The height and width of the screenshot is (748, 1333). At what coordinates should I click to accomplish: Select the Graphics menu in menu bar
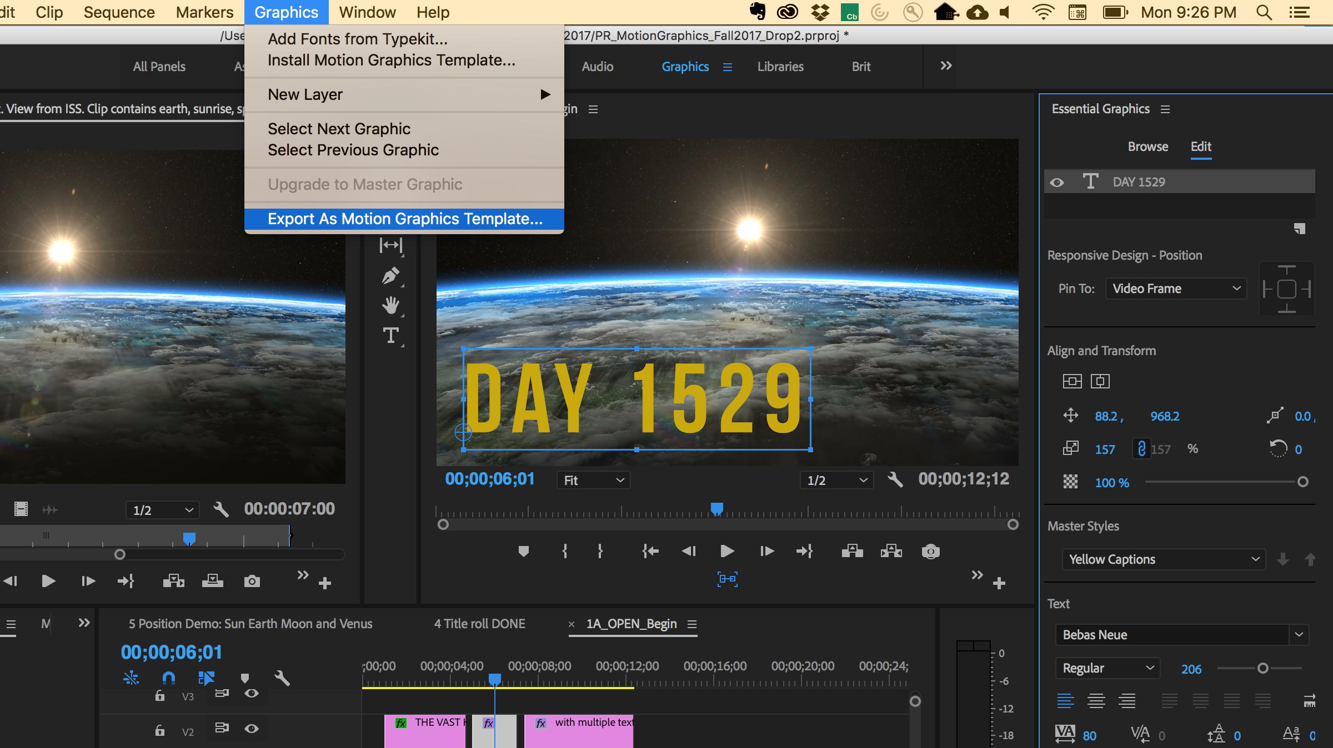click(285, 11)
